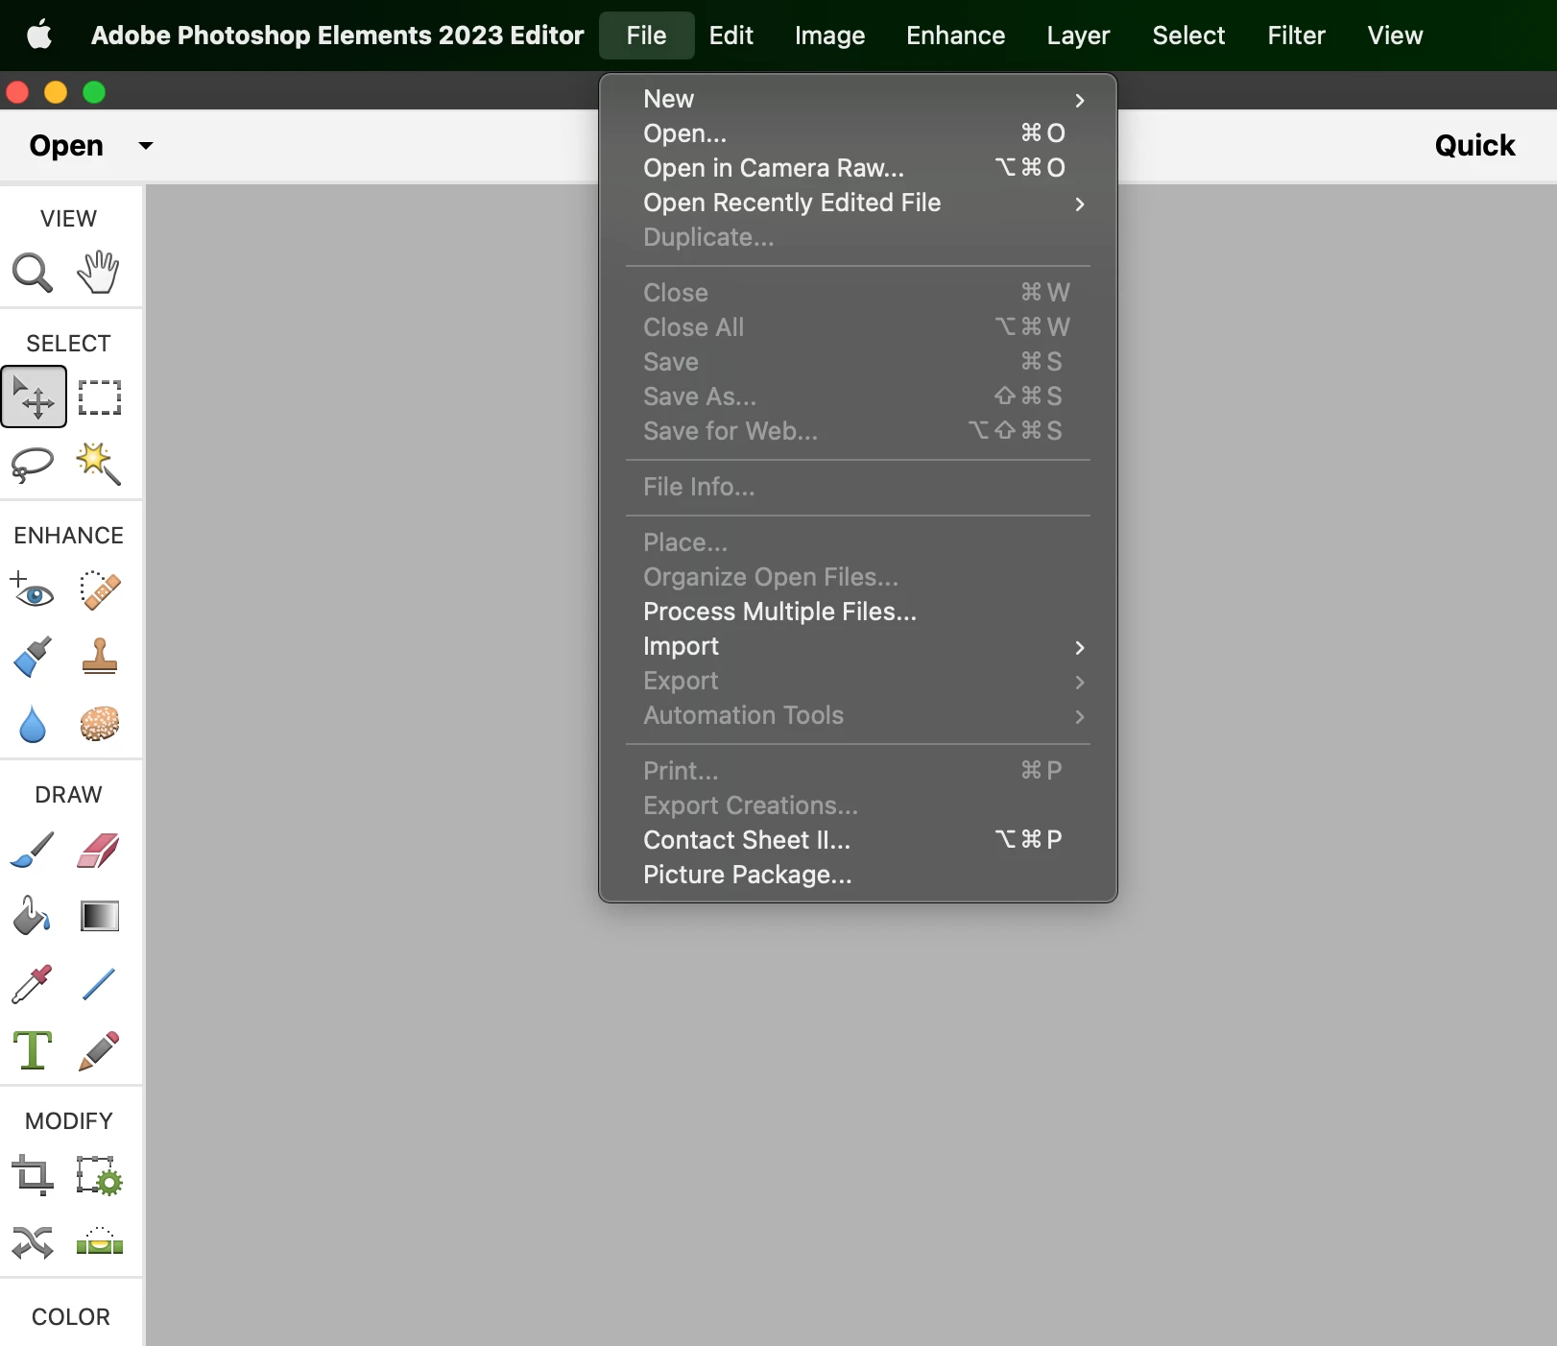This screenshot has height=1346, width=1557.
Task: Choose Contact Sheet II...
Action: pyautogui.click(x=858, y=840)
